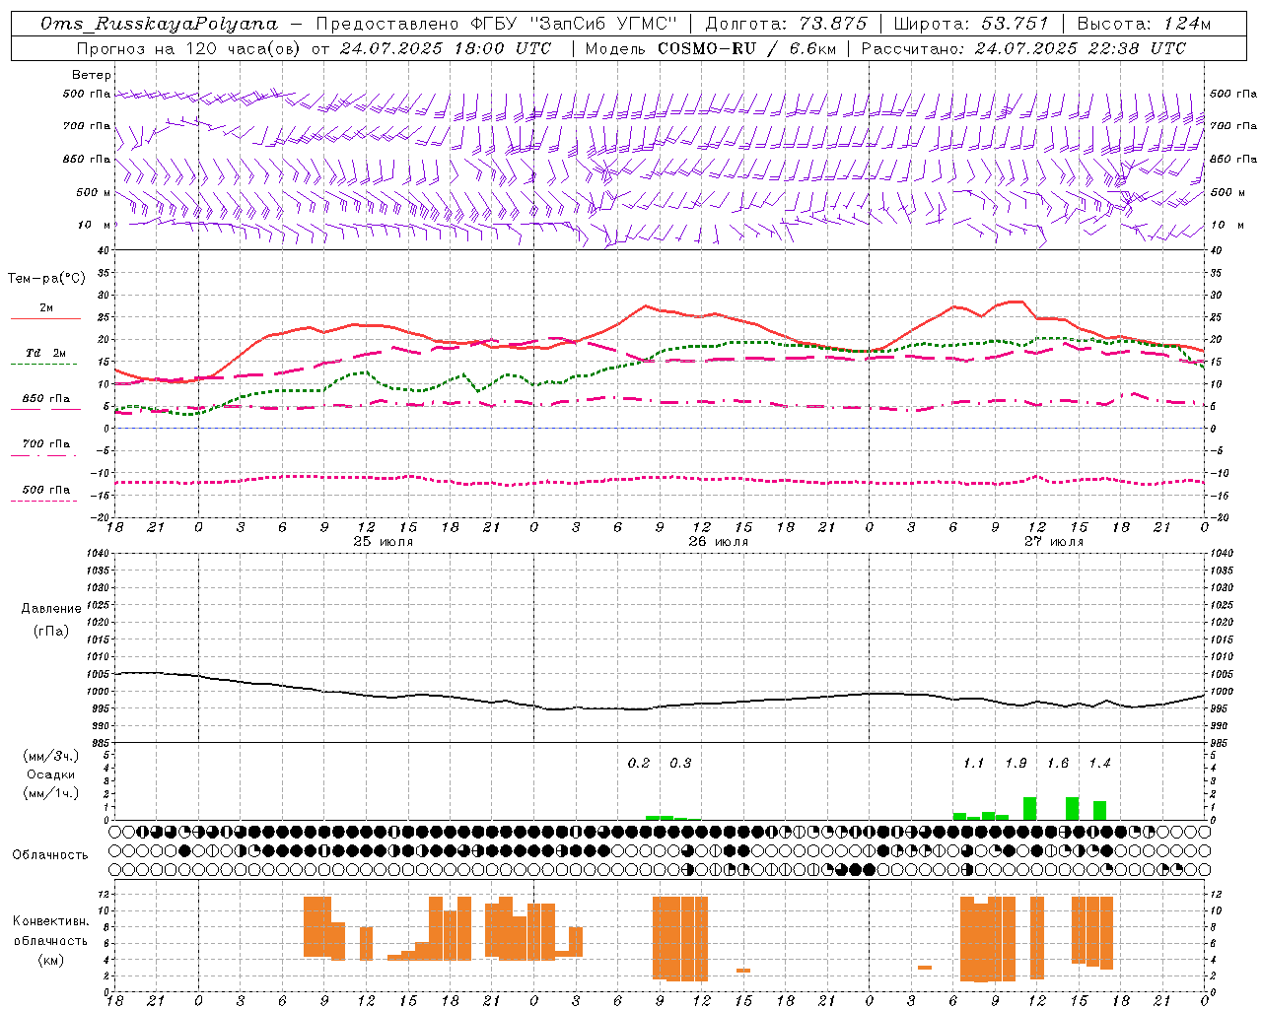Click the Тем-ра(°C) temperature panel label

point(46,279)
